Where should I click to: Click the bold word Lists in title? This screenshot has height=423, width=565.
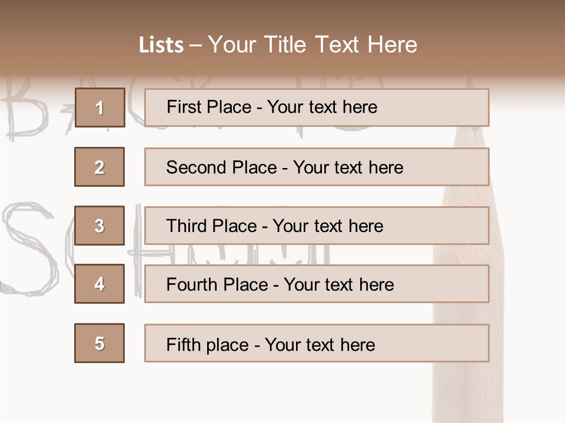point(161,45)
